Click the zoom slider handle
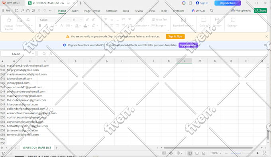This screenshot has height=157, width=271. (242, 153)
